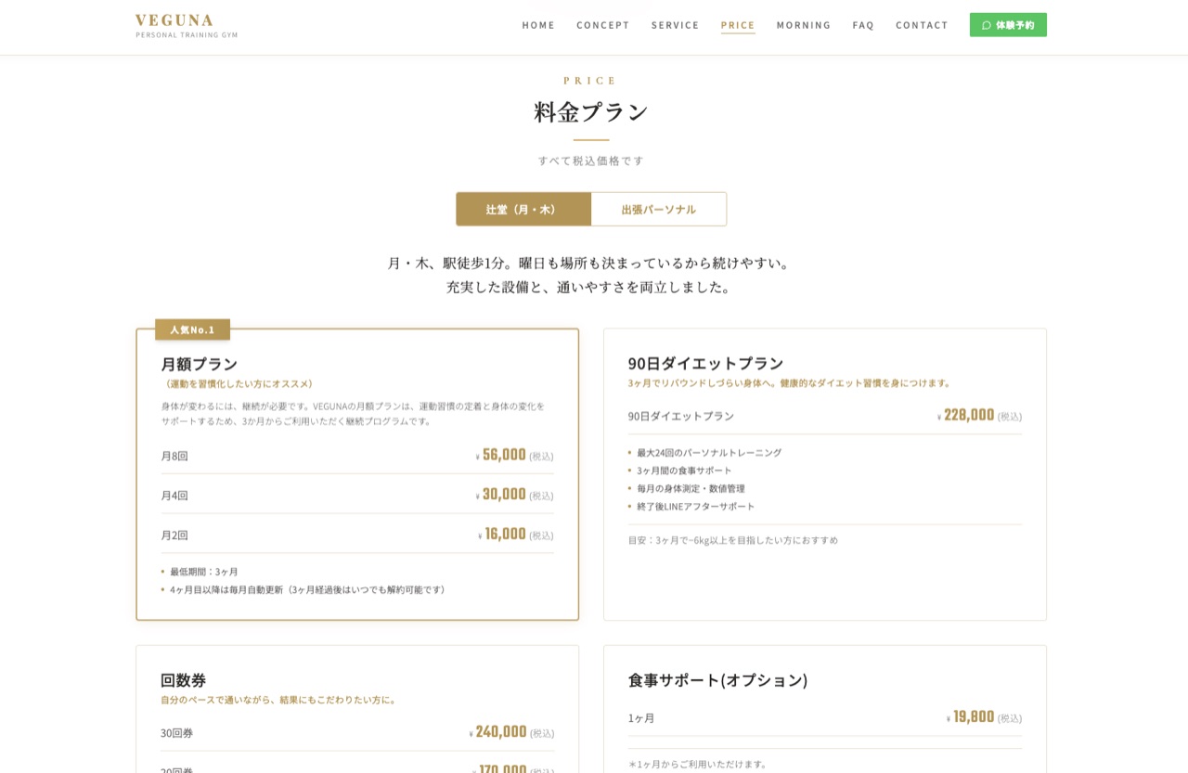Image resolution: width=1188 pixels, height=773 pixels.
Task: Click the 16,000 price
Action: (506, 534)
